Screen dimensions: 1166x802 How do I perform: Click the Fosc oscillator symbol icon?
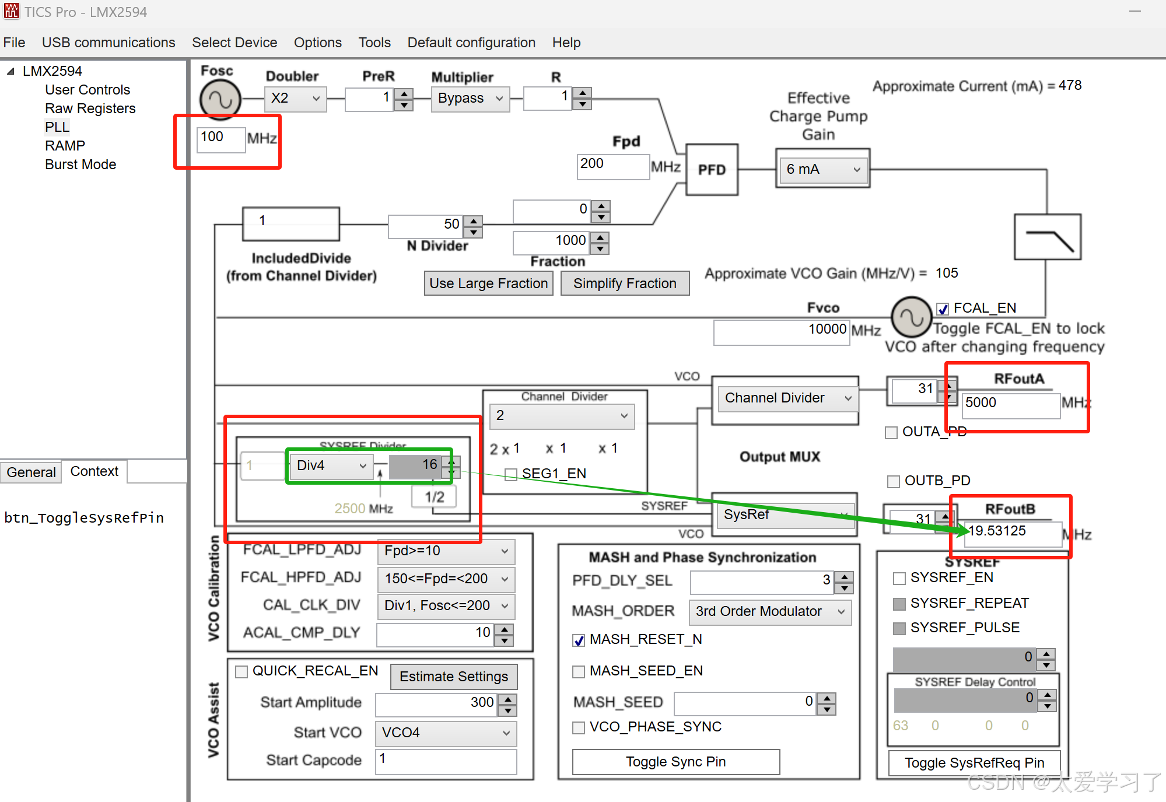pos(220,100)
